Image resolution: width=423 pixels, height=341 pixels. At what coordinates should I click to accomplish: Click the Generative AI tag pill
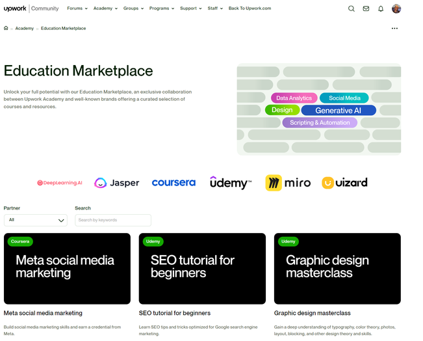pos(339,110)
